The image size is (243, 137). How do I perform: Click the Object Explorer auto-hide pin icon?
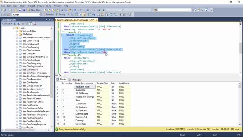49,20
